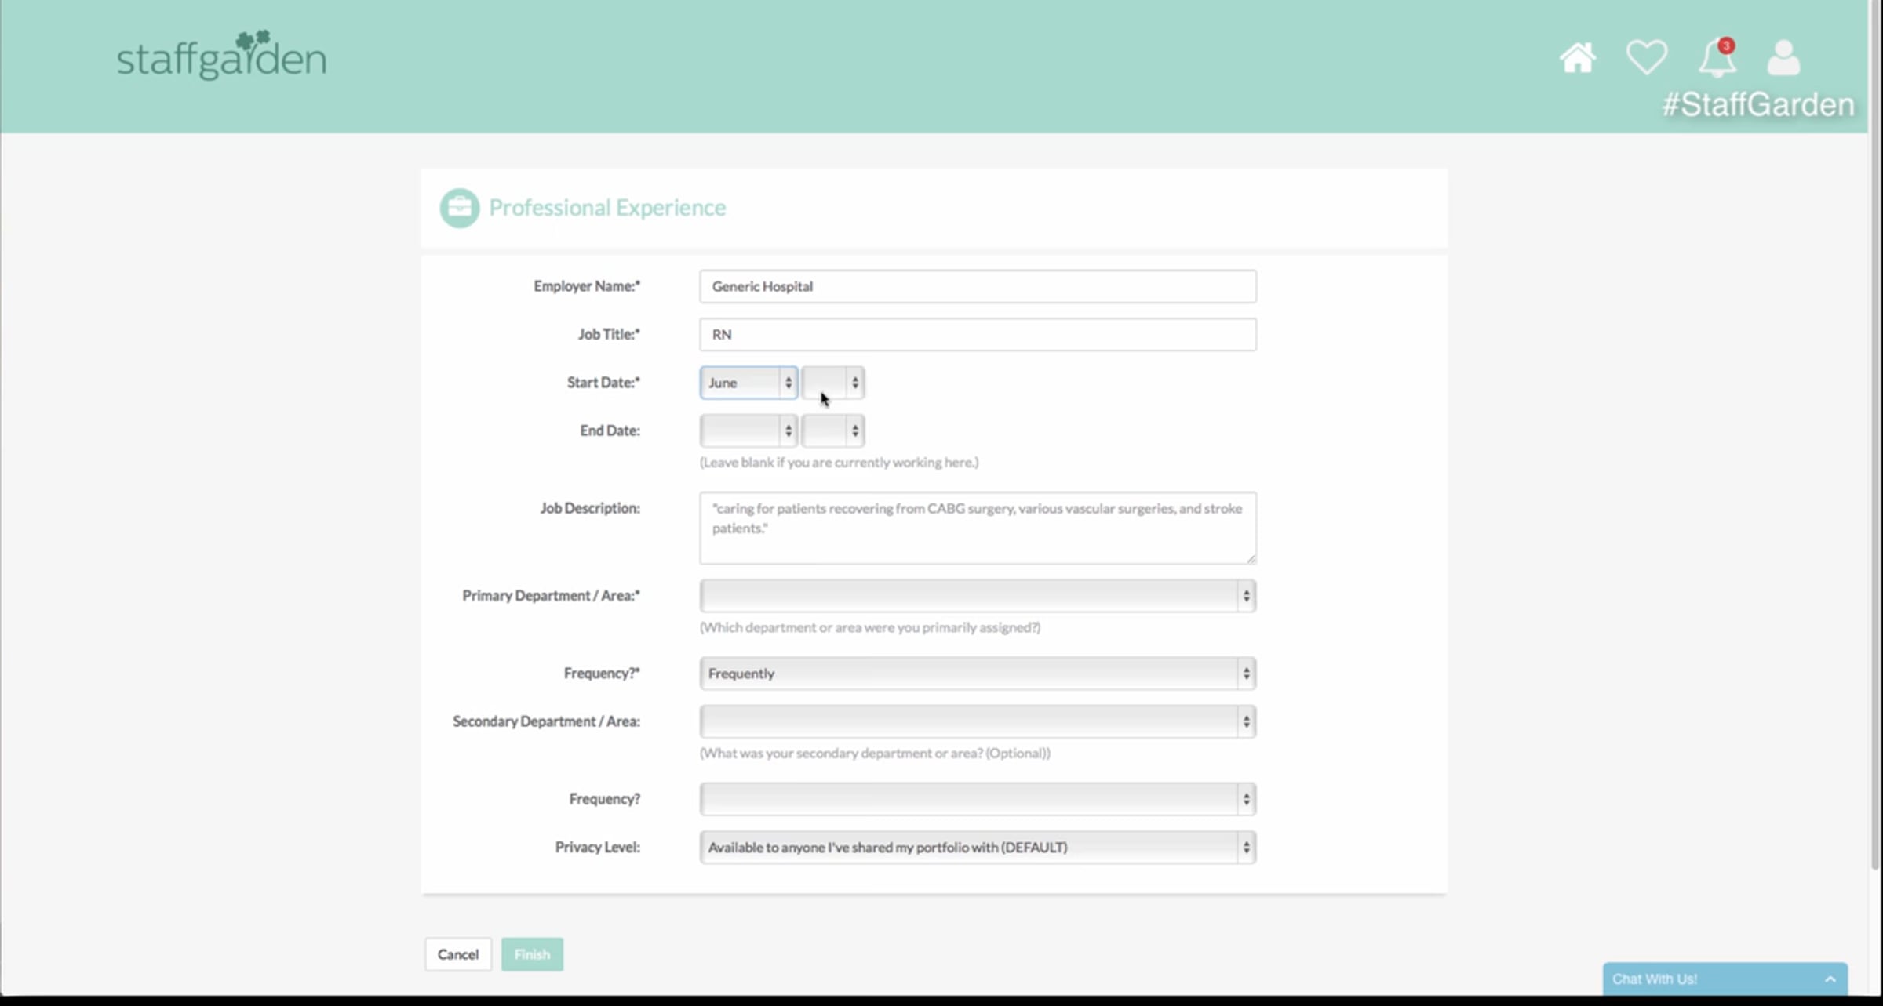This screenshot has height=1006, width=1883.
Task: Click into the Job Description textarea
Action: (x=977, y=528)
